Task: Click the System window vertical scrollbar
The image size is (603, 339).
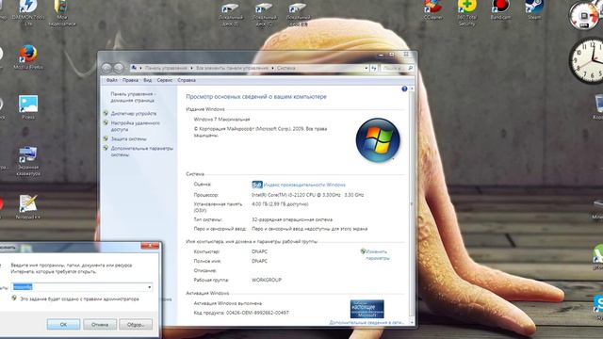Action: [412, 205]
